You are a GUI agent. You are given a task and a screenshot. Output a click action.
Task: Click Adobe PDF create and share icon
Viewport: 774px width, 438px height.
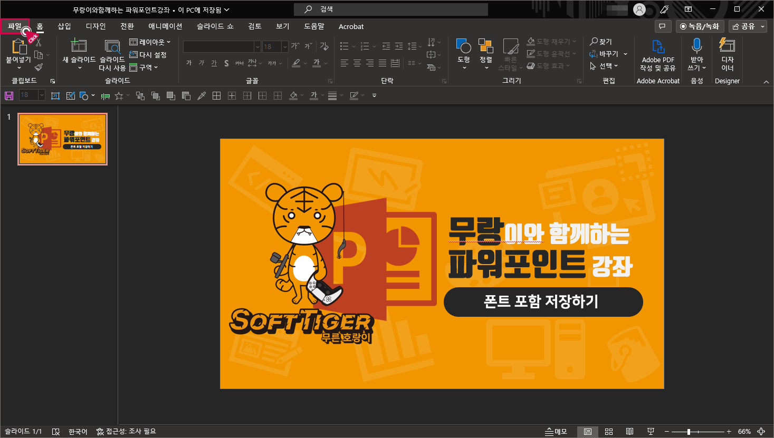(x=658, y=46)
